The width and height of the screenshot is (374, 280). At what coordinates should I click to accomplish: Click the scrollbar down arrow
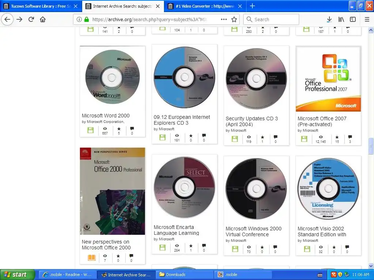click(371, 266)
